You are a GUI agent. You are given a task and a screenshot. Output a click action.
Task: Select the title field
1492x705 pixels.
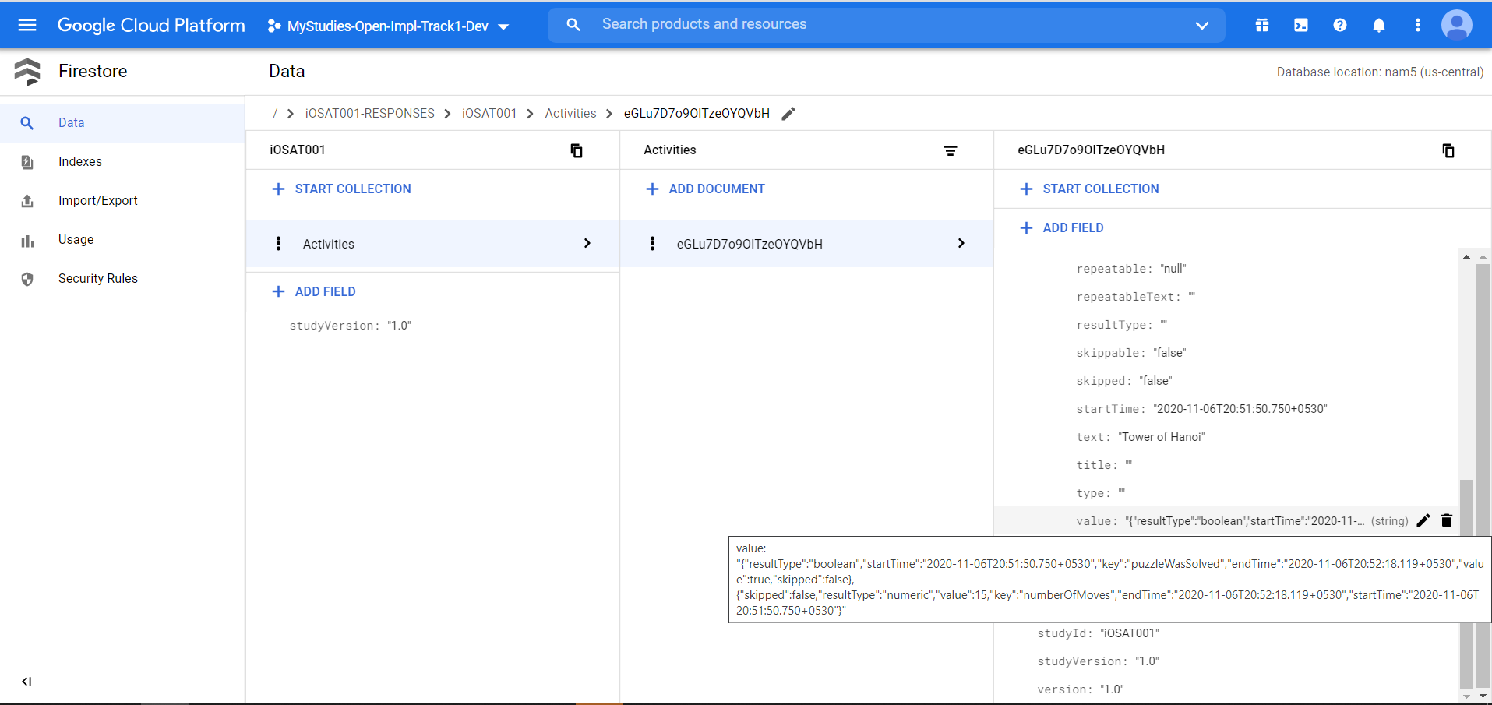(x=1104, y=465)
